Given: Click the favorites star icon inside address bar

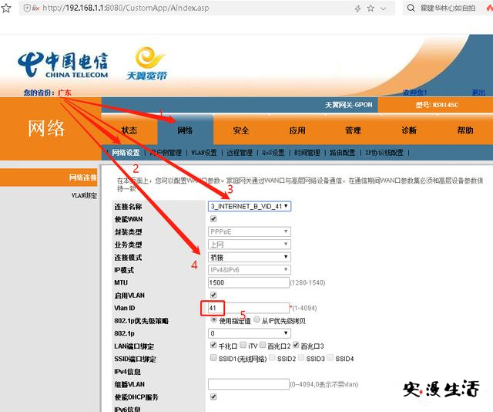Looking at the screenshot, I should tap(371, 8).
